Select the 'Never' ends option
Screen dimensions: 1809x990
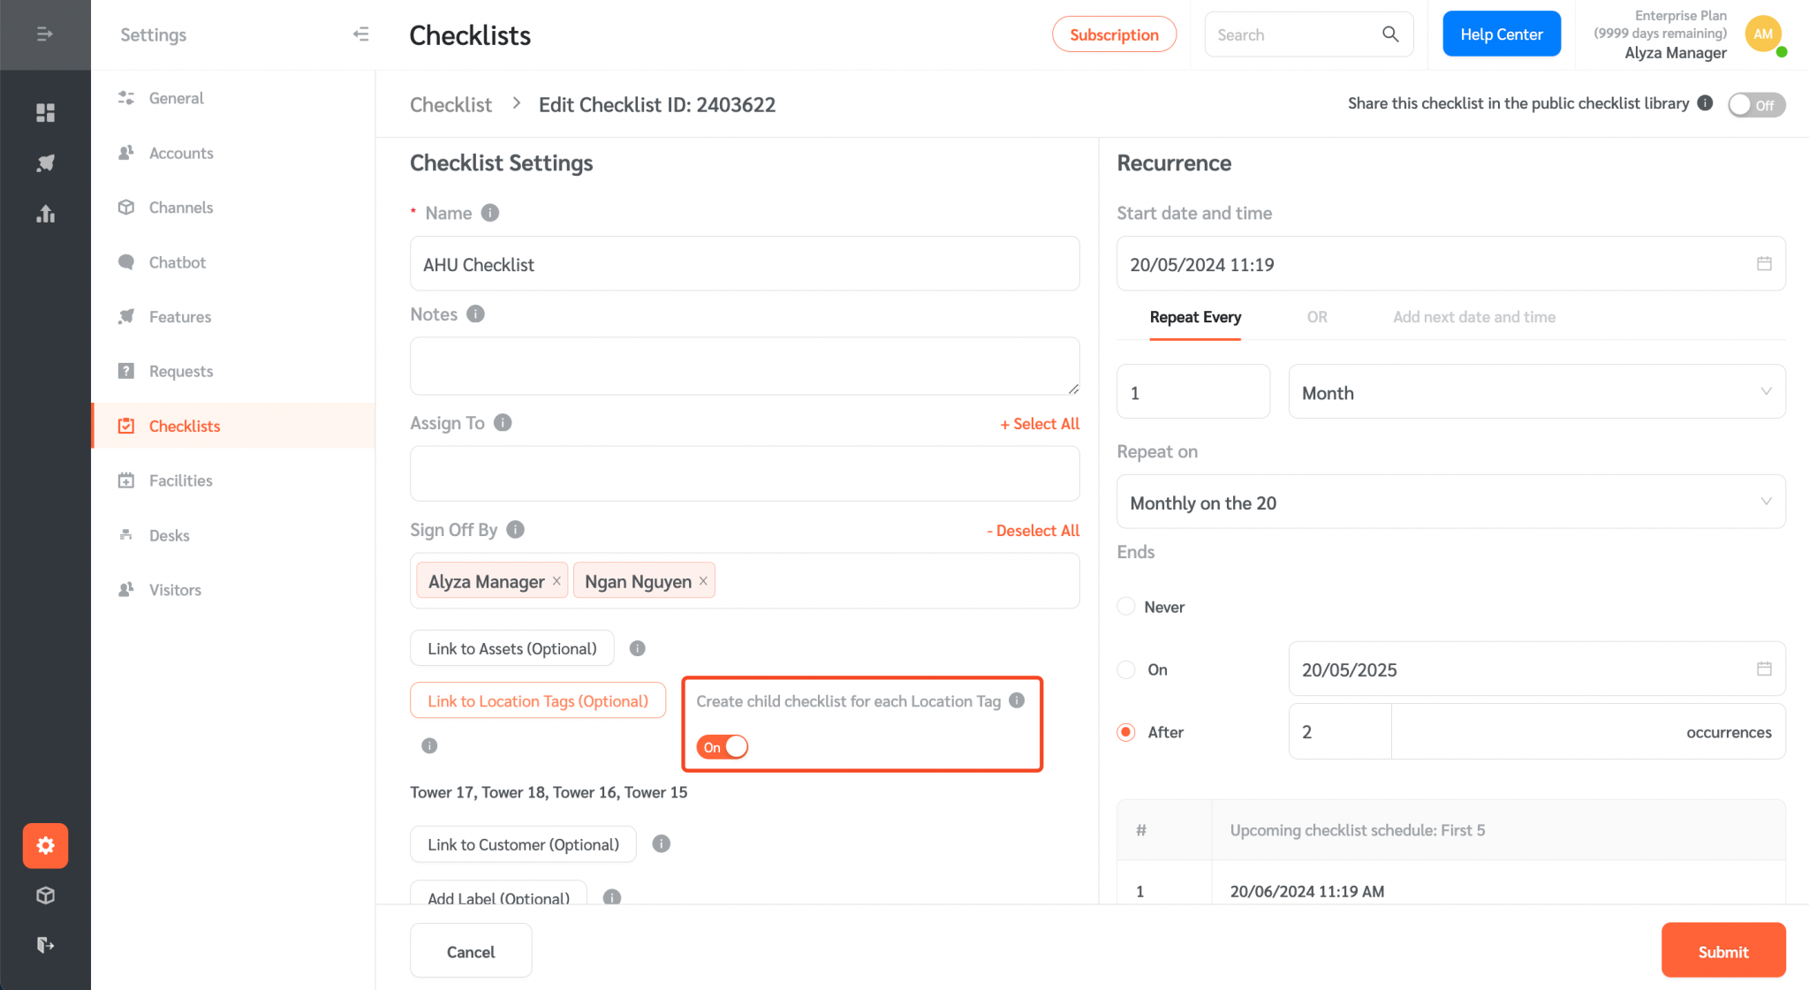pos(1125,606)
